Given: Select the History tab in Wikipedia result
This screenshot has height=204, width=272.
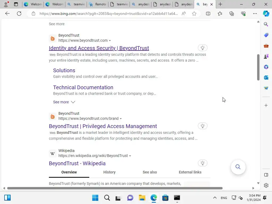Looking at the screenshot, I should (109, 172).
